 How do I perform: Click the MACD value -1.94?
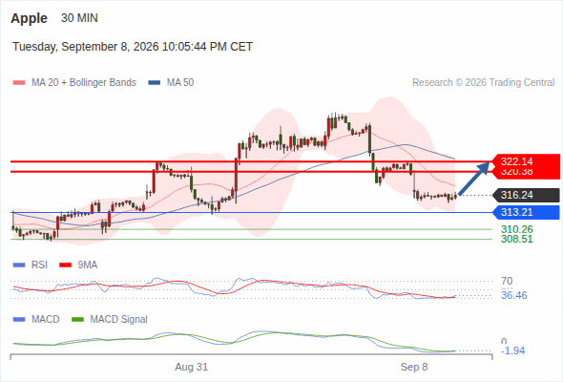coord(513,350)
